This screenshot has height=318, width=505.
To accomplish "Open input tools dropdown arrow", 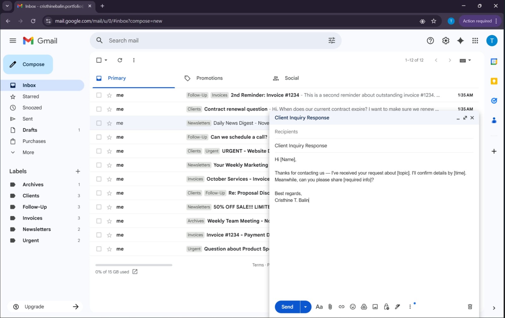I will pyautogui.click(x=470, y=60).
